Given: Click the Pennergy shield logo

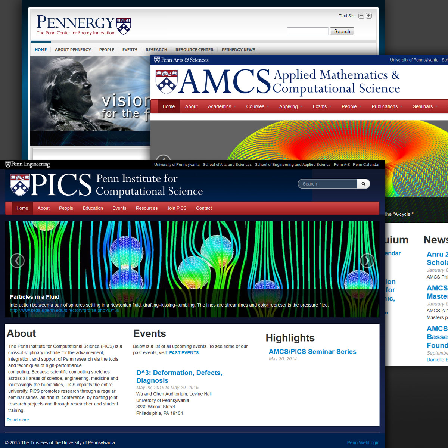Looking at the screenshot, I should pyautogui.click(x=124, y=26).
